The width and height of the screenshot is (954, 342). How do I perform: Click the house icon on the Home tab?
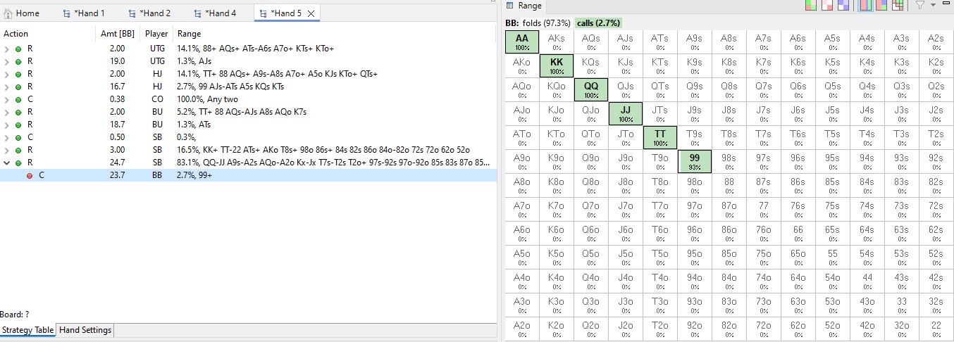point(8,13)
